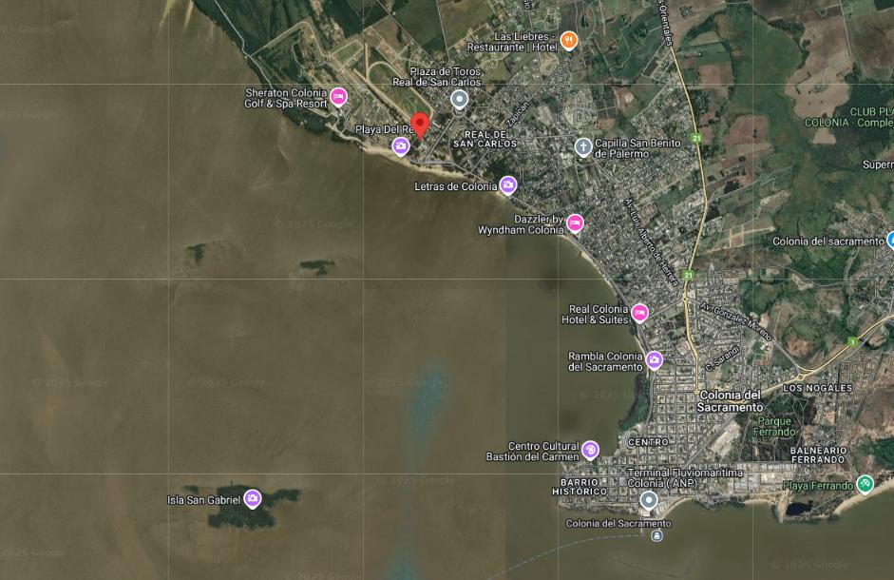Click Dazzler by Wyndham hotel marker
Image resolution: width=894 pixels, height=580 pixels.
576,223
